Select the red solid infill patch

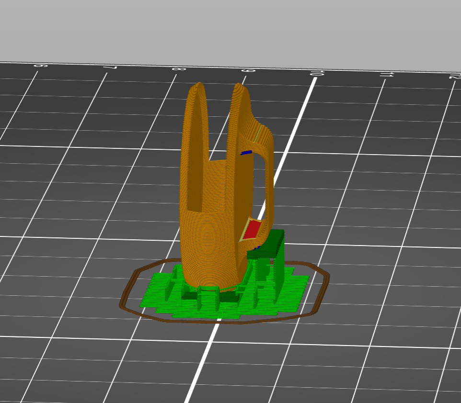click(x=252, y=230)
